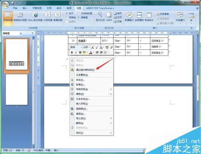Click 字数: 72 word count in status bar
Viewport: 201px width, 154px height.
[x=20, y=150]
